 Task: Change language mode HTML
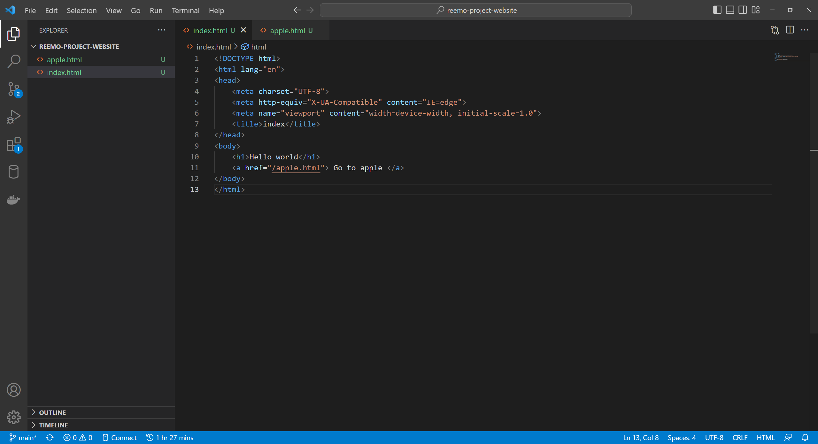(766, 438)
